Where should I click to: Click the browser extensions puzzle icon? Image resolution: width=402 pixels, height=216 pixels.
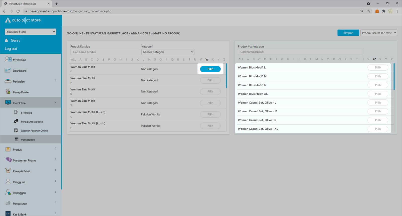pyautogui.click(x=384, y=11)
